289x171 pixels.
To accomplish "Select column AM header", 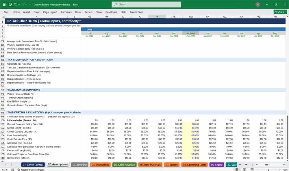I will [191, 16].
